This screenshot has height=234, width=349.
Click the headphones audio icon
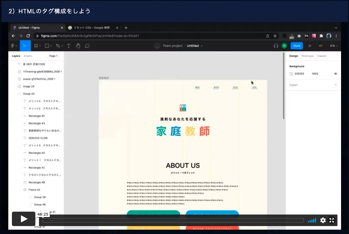[x=276, y=46]
